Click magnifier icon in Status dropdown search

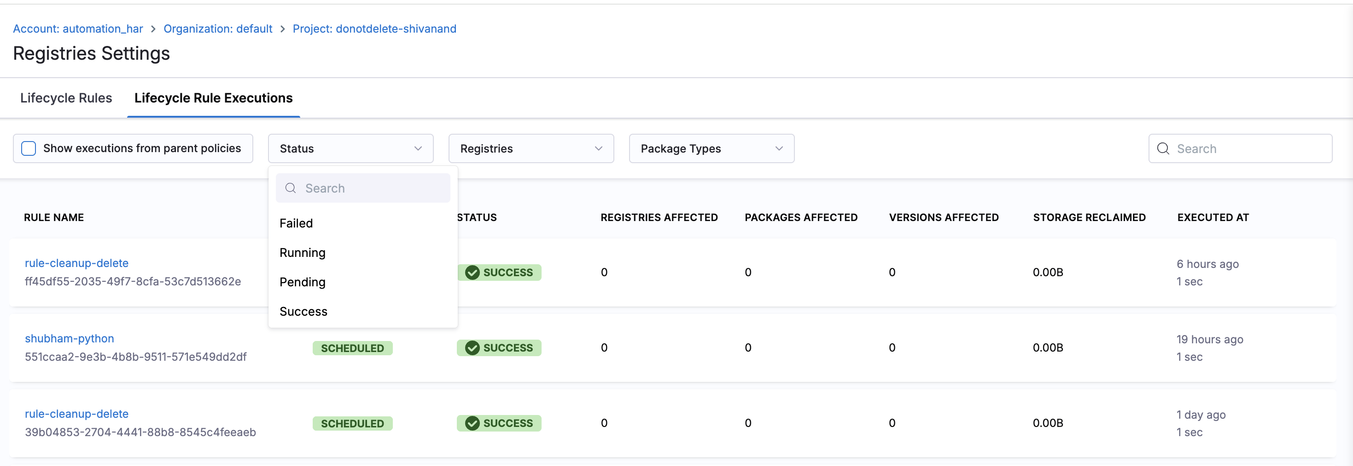tap(291, 188)
